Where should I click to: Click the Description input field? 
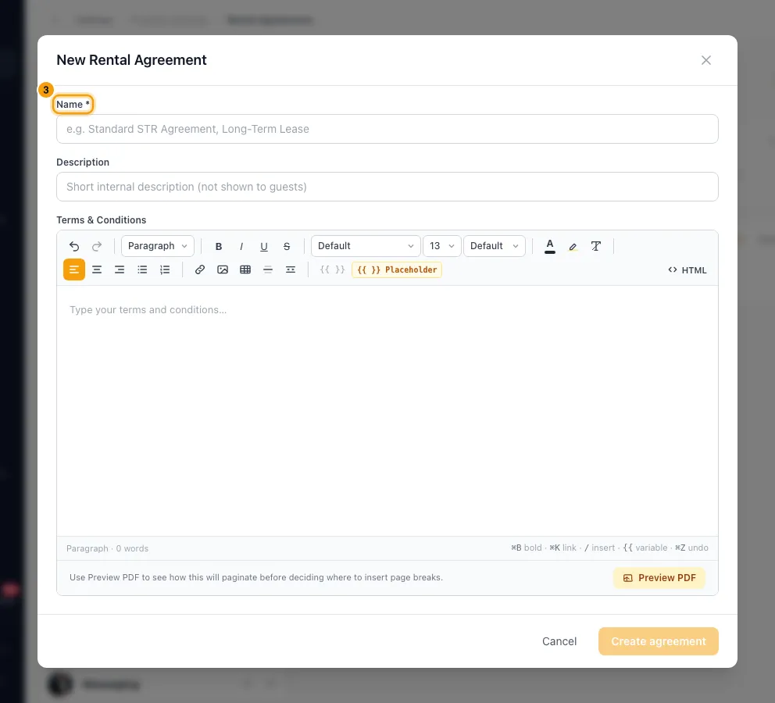pyautogui.click(x=387, y=187)
